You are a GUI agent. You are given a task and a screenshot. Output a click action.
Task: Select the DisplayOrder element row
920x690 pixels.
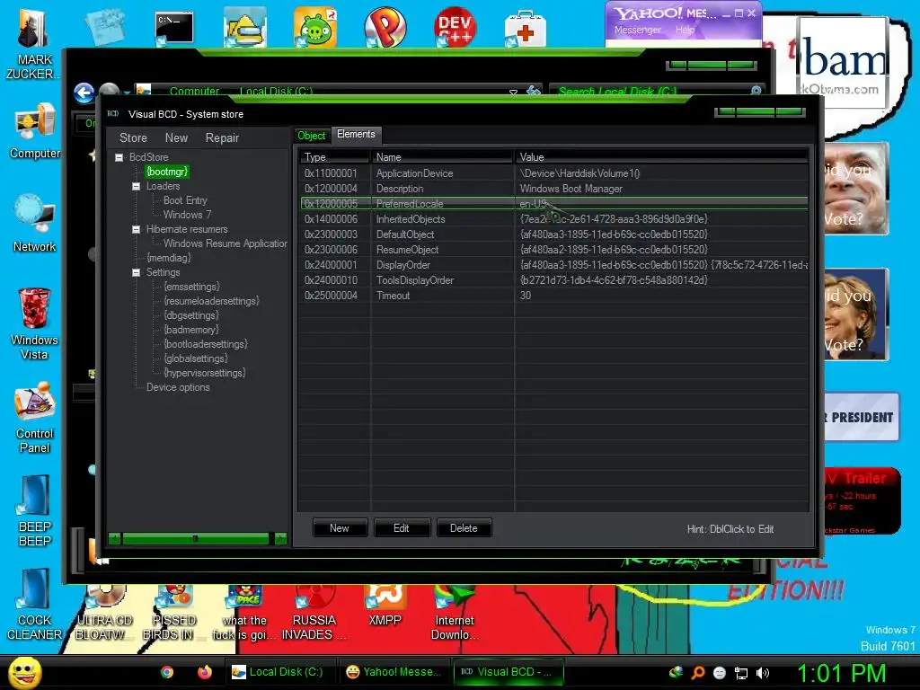click(553, 265)
